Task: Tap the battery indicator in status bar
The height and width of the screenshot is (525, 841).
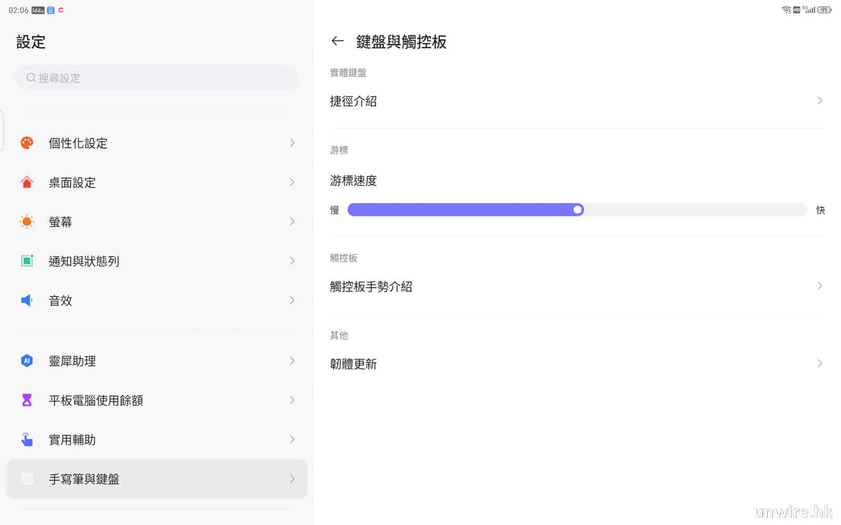Action: (x=824, y=10)
